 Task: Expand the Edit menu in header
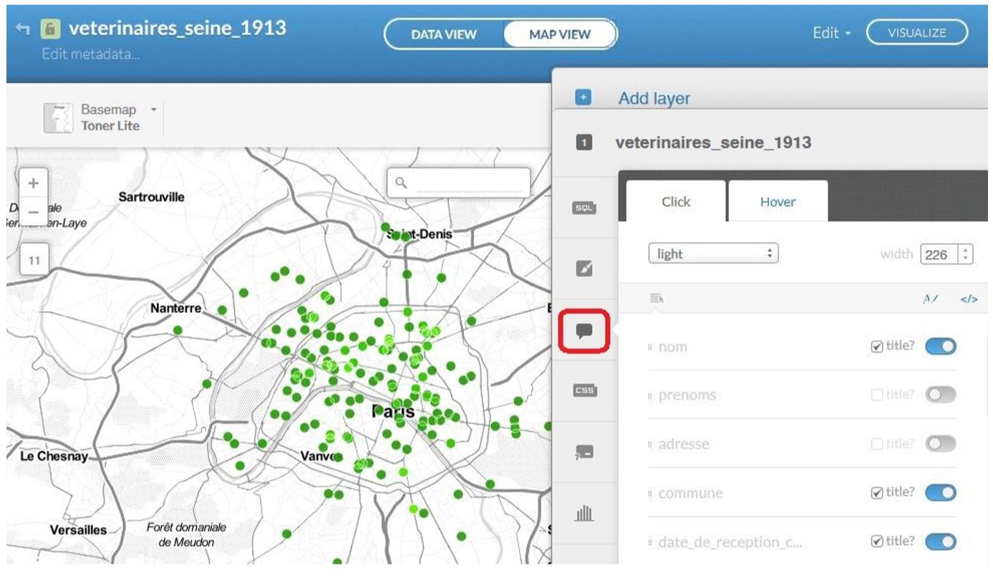831,33
